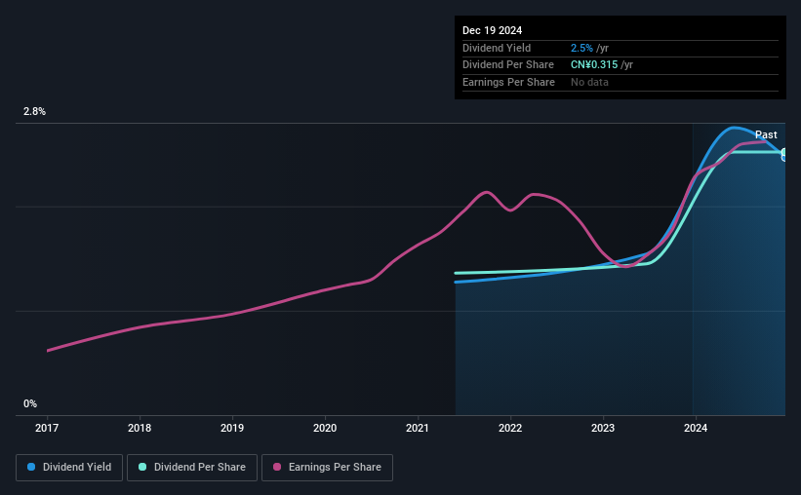Viewport: 801px width, 495px height.
Task: Select the 2020 x-axis label
Action: [325, 428]
